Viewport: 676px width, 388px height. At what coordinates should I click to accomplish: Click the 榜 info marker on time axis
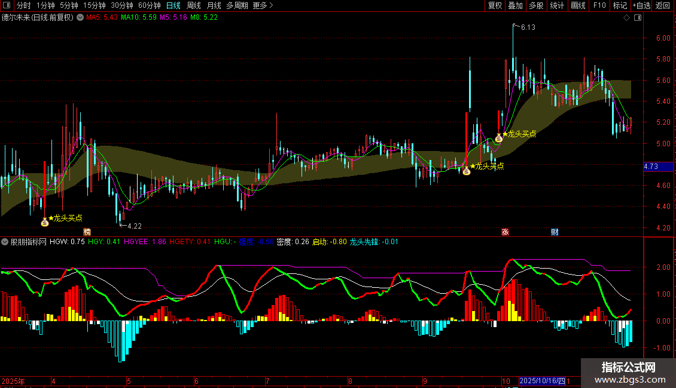pos(87,232)
